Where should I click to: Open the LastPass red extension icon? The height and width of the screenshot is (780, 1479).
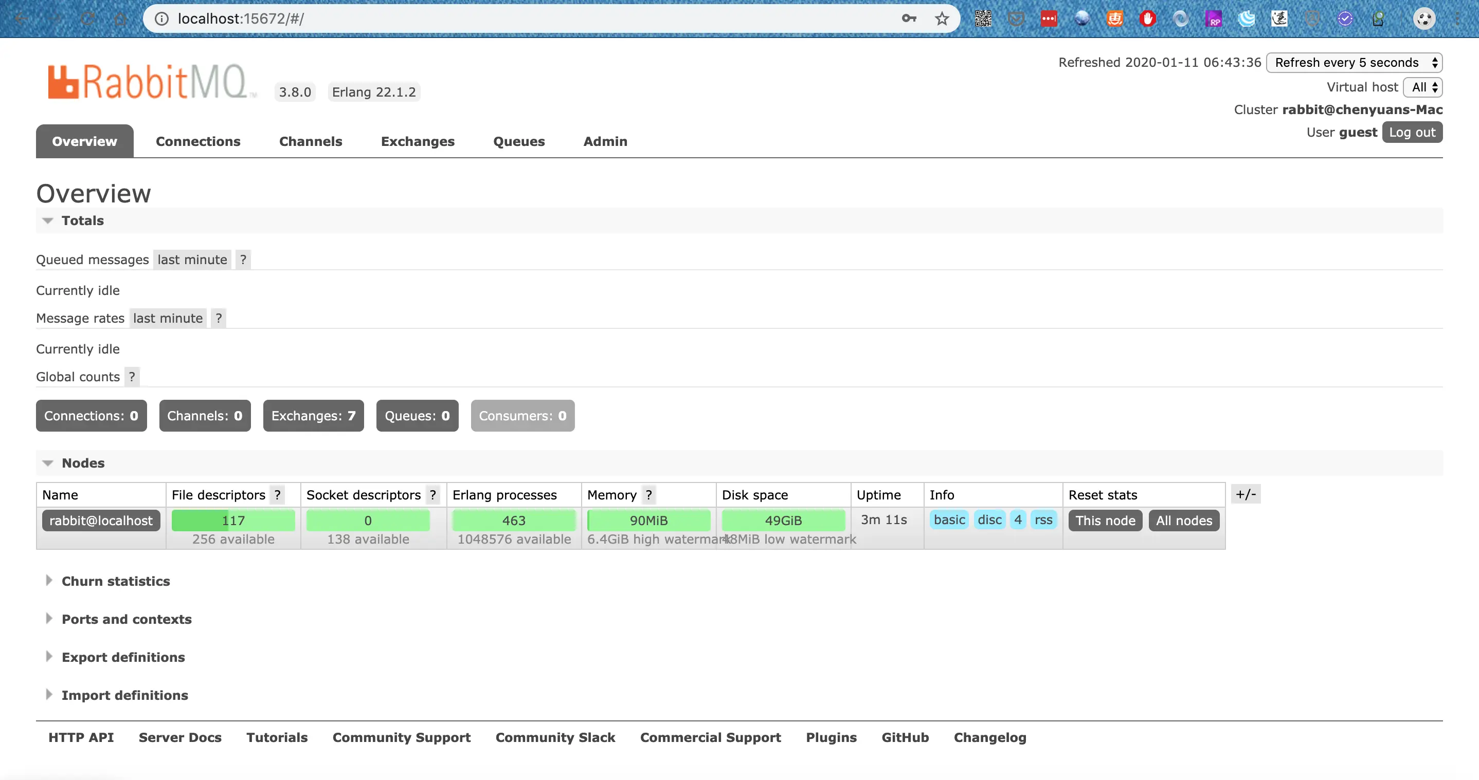click(x=1049, y=19)
